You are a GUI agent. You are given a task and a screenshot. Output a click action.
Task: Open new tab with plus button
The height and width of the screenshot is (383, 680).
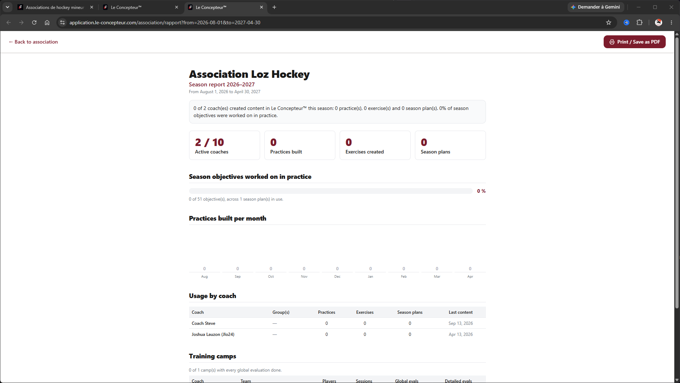[274, 7]
